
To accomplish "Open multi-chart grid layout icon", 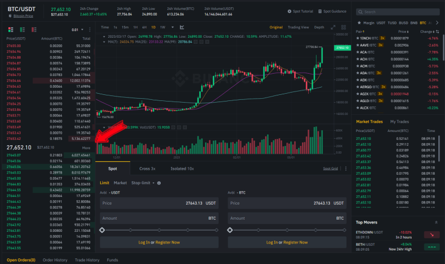I will point(343,27).
